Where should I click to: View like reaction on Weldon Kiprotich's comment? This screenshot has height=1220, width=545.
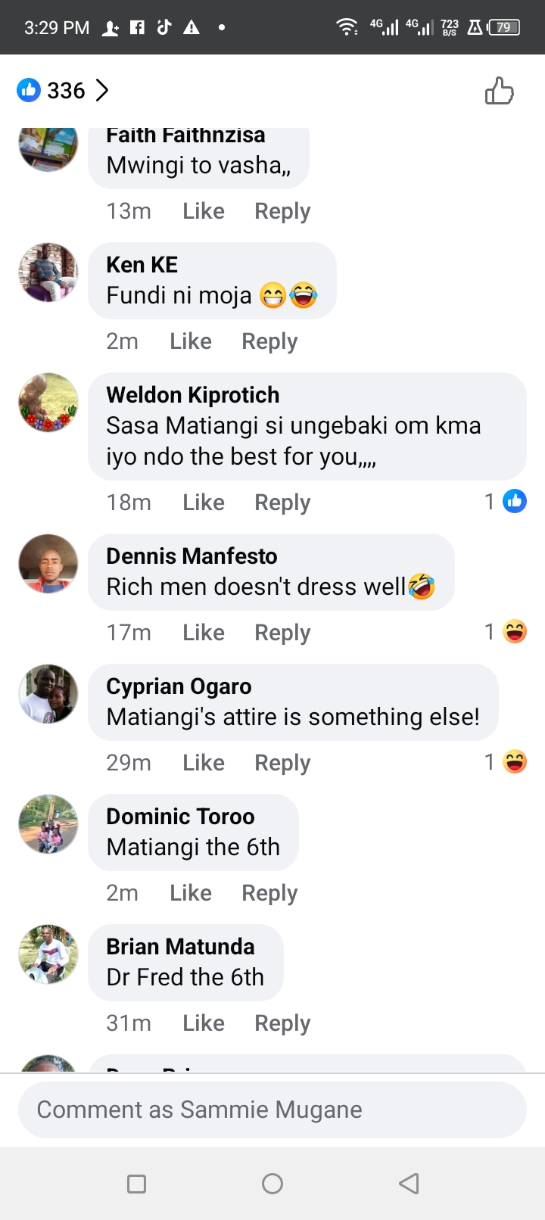tap(514, 501)
